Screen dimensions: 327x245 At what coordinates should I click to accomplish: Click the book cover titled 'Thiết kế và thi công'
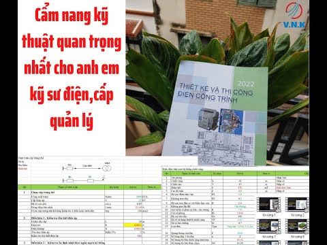(x=216, y=114)
